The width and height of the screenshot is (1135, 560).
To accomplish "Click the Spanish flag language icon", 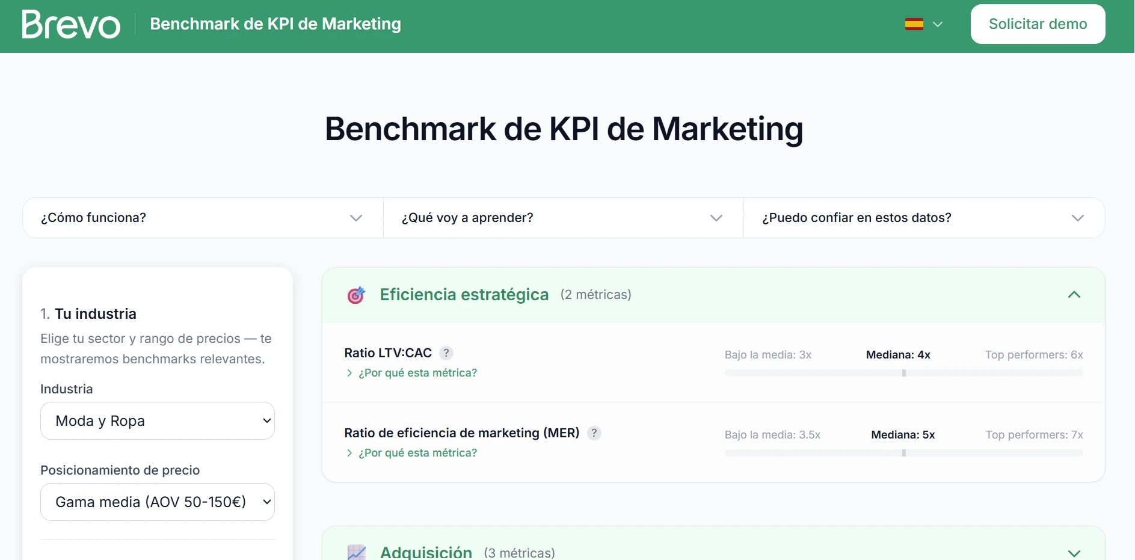I will pos(914,24).
